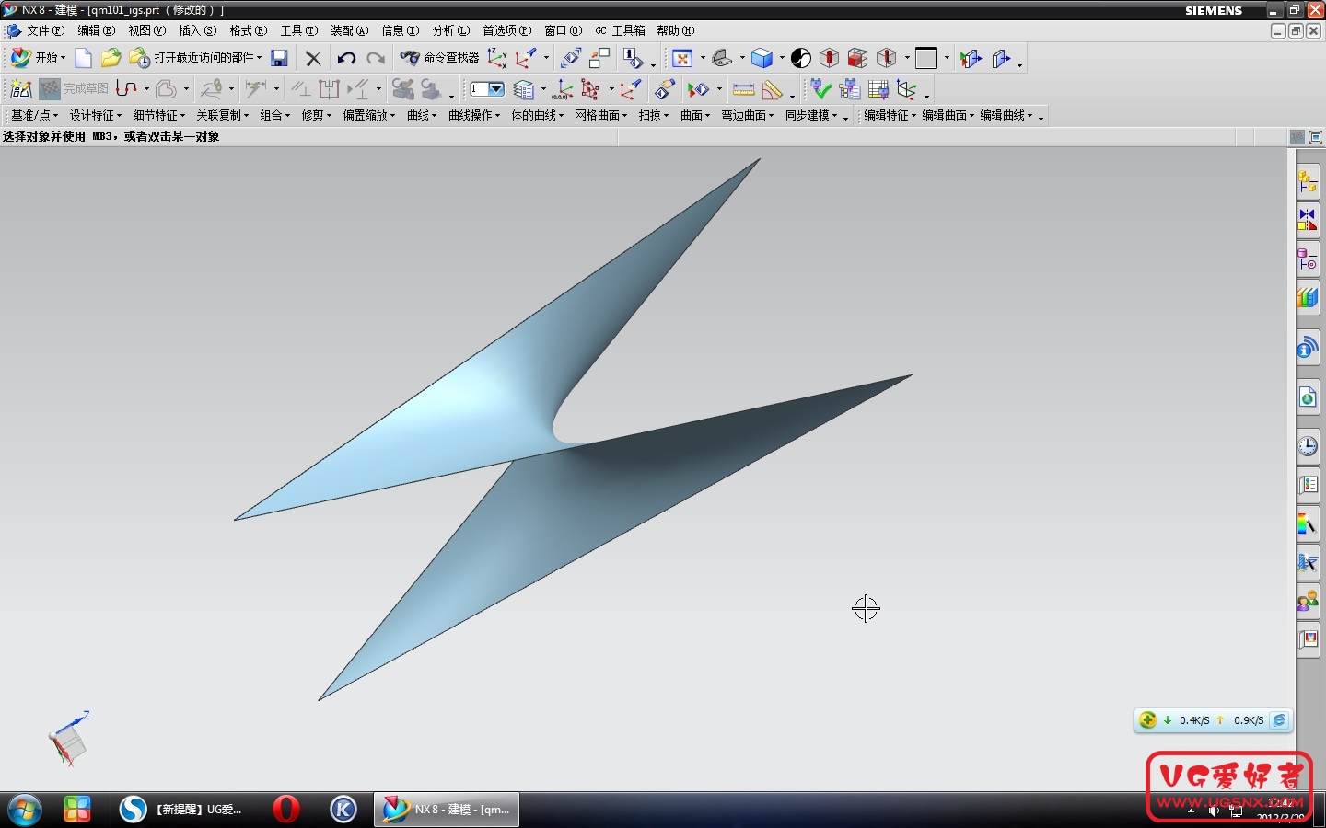Click the black-and-white face analysis icon

(x=801, y=58)
